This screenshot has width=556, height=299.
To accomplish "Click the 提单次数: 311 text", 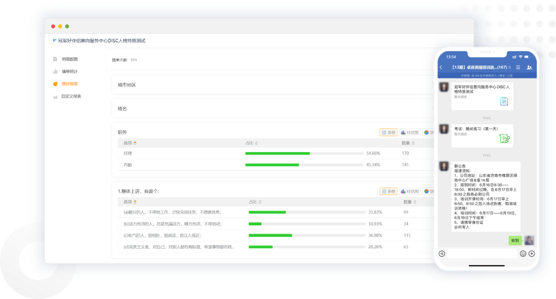I will point(124,60).
